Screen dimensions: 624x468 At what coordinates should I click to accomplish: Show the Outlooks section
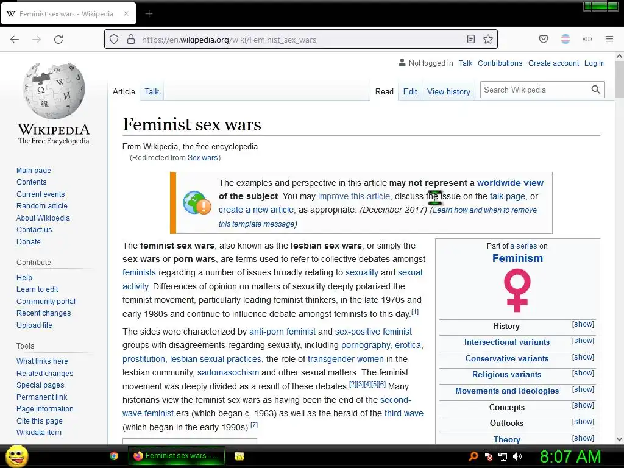tap(583, 422)
